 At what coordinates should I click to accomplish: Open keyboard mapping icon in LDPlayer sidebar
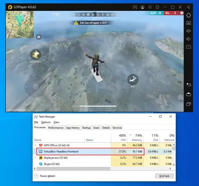pyautogui.click(x=189, y=23)
